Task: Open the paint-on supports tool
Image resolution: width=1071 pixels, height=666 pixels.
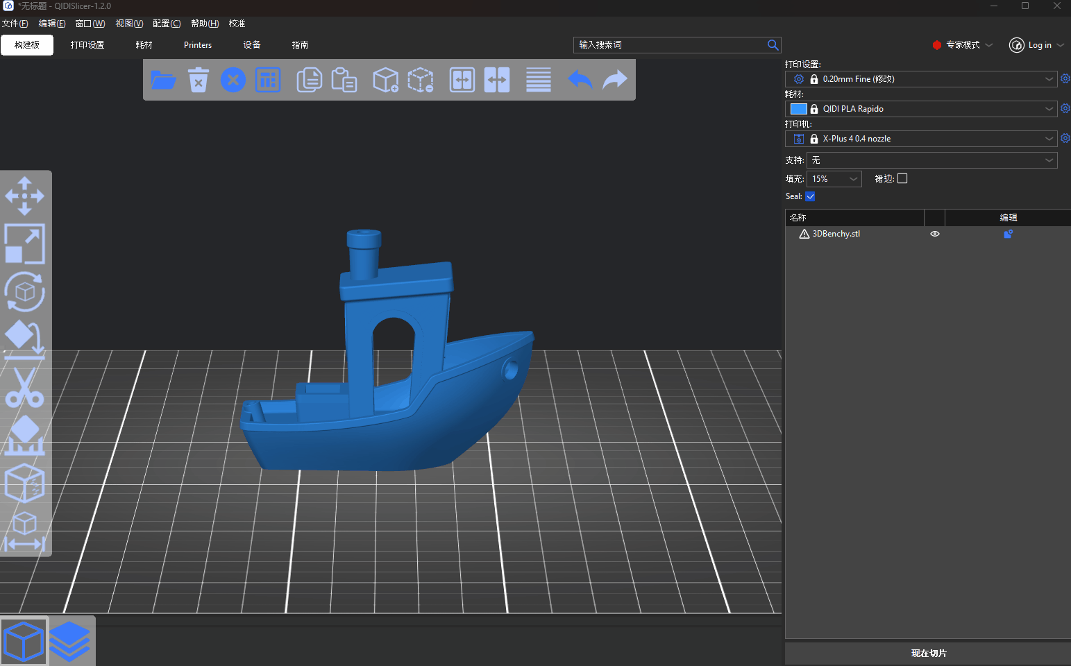Action: pos(25,435)
